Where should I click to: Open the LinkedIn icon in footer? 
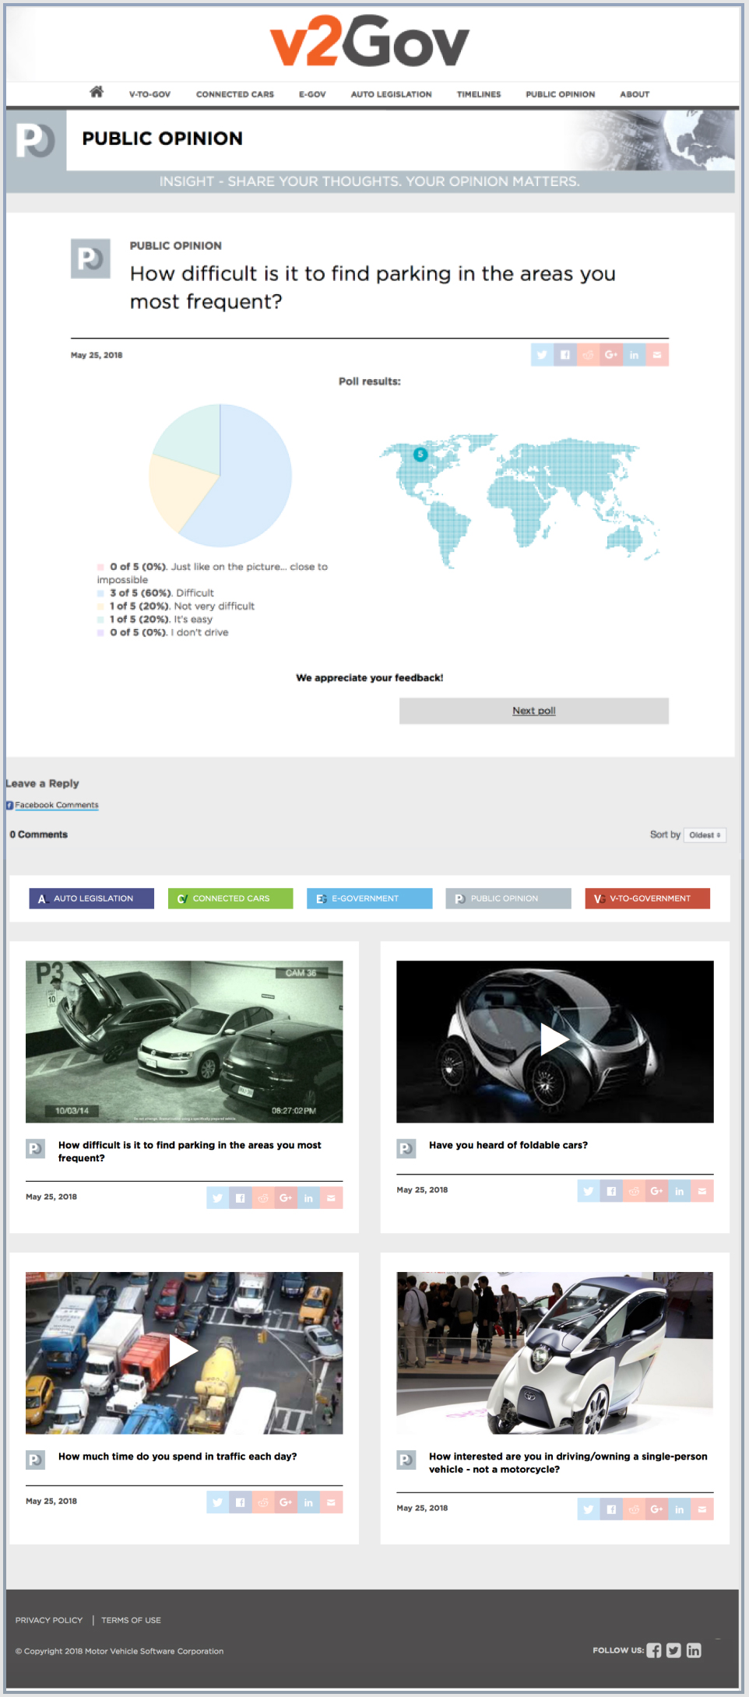coord(694,1650)
